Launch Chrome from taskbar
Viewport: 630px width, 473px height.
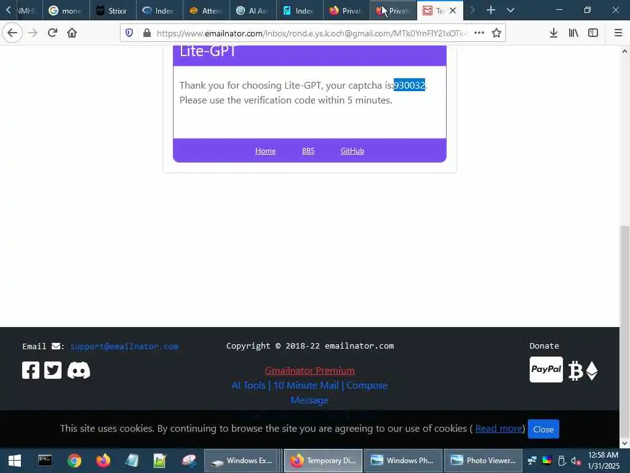click(x=74, y=461)
